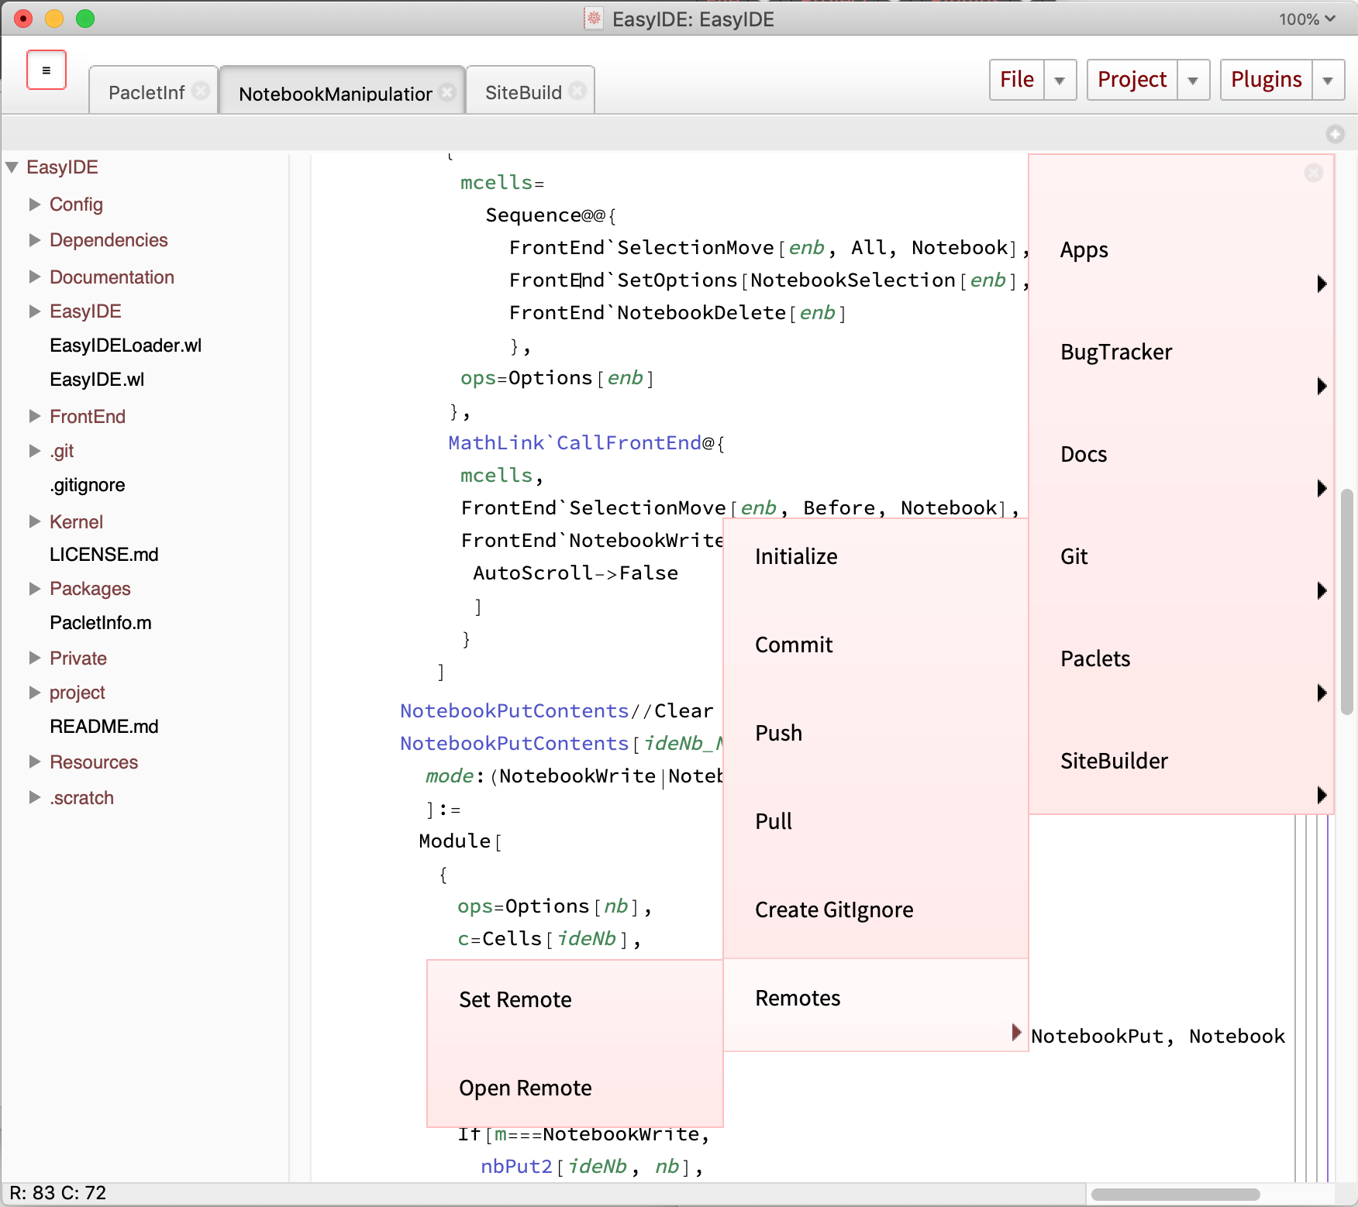
Task: Open the Project menu button
Action: coord(1132,80)
